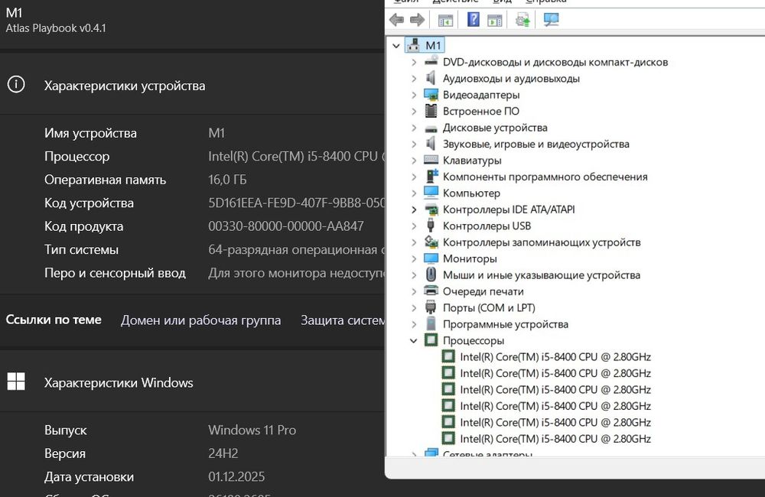Screen dimensions: 765x497
Task: Click Atlas Playbook v0.4.1 text
Action: 56,28
